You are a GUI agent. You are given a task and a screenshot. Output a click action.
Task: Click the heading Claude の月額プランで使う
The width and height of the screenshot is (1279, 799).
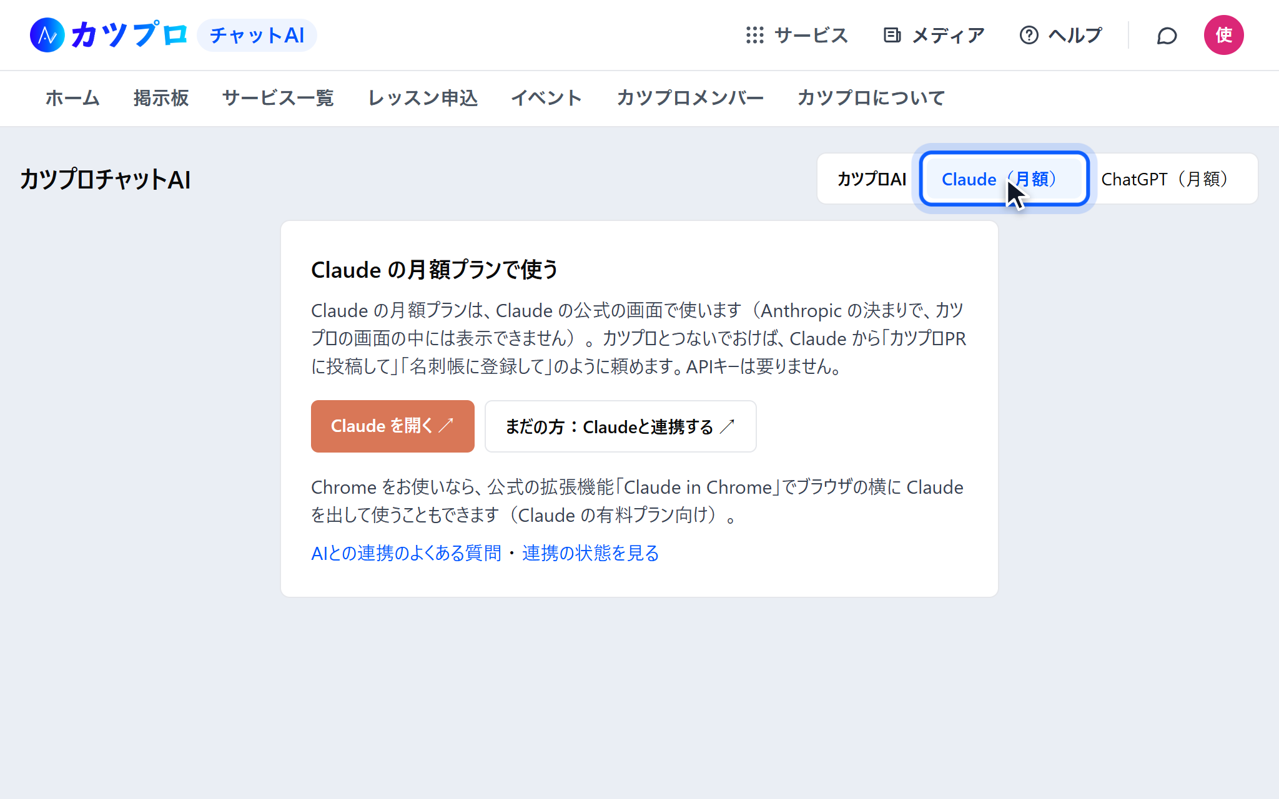tap(435, 270)
